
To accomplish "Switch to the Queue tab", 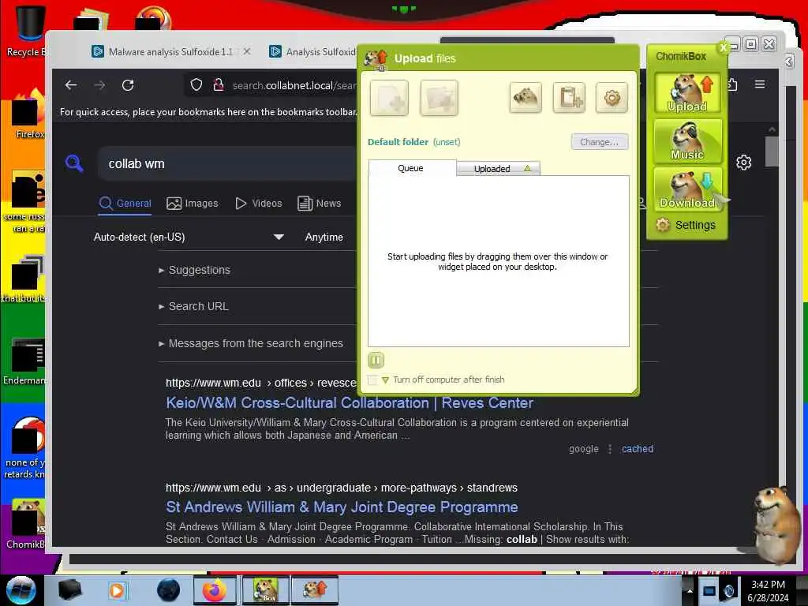I will 411,168.
